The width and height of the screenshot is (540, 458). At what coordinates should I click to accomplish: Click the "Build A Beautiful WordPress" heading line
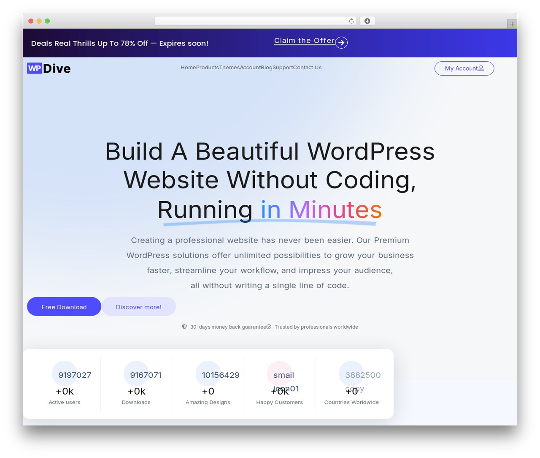270,151
